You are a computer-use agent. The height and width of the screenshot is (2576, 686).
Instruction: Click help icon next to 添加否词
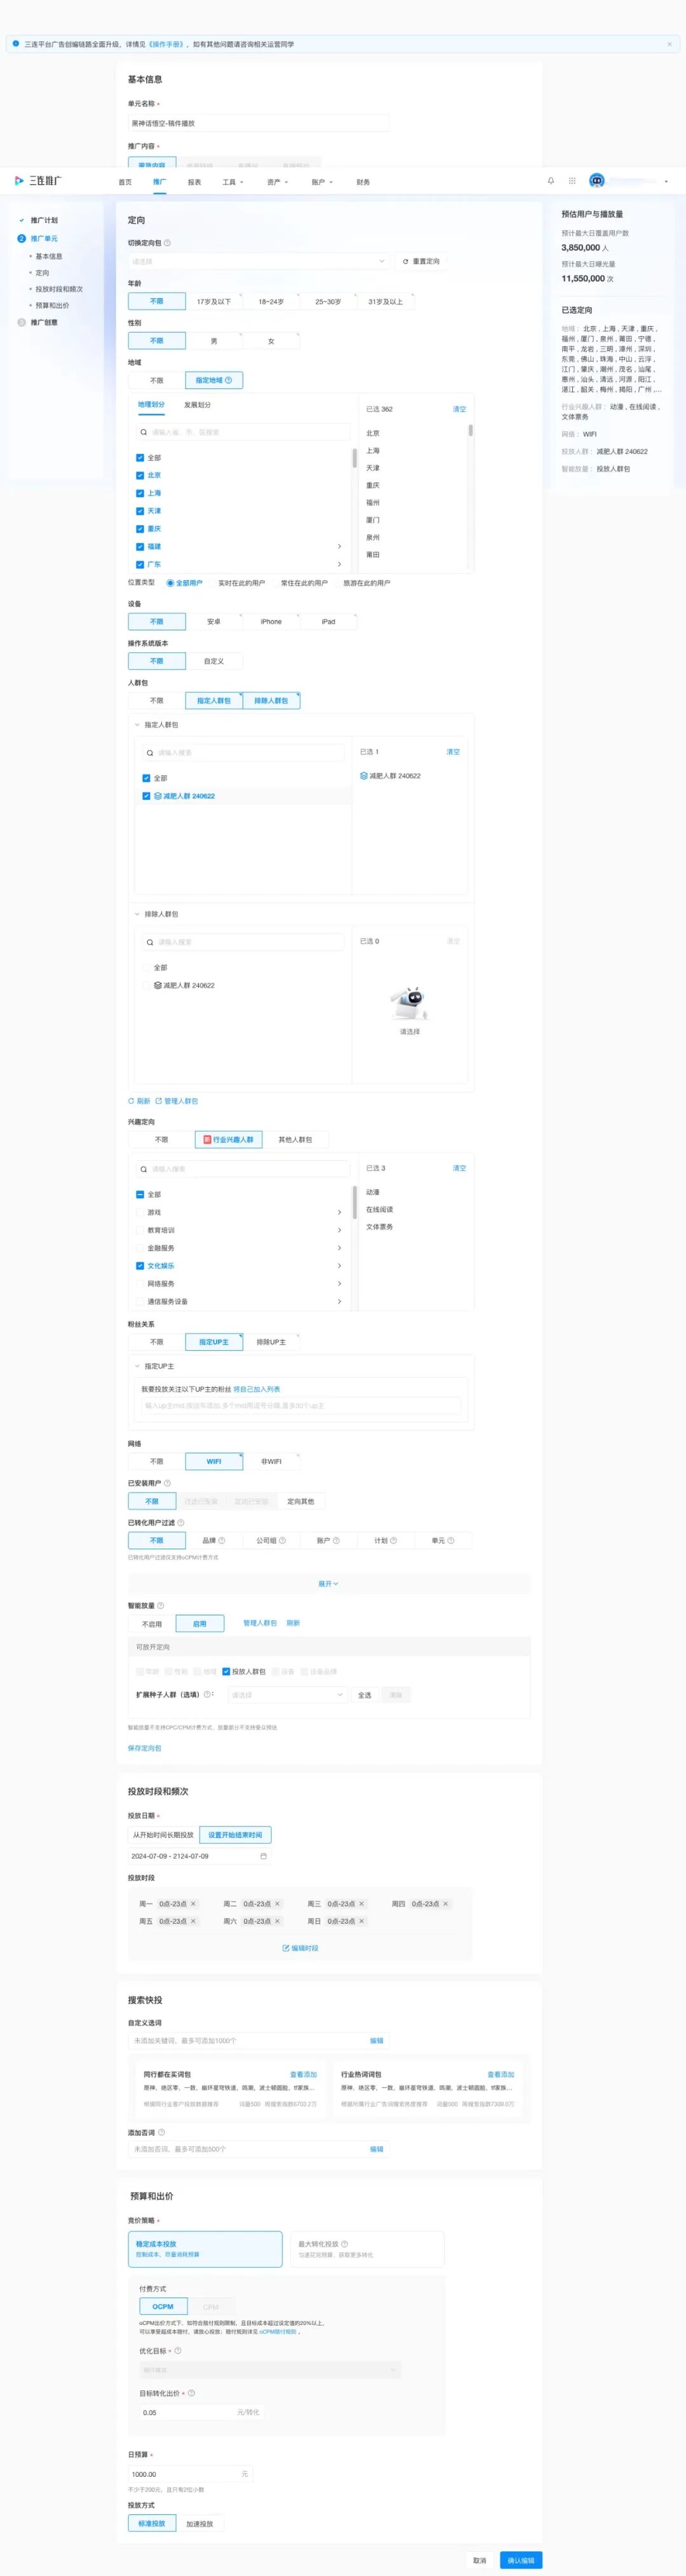click(x=162, y=2132)
